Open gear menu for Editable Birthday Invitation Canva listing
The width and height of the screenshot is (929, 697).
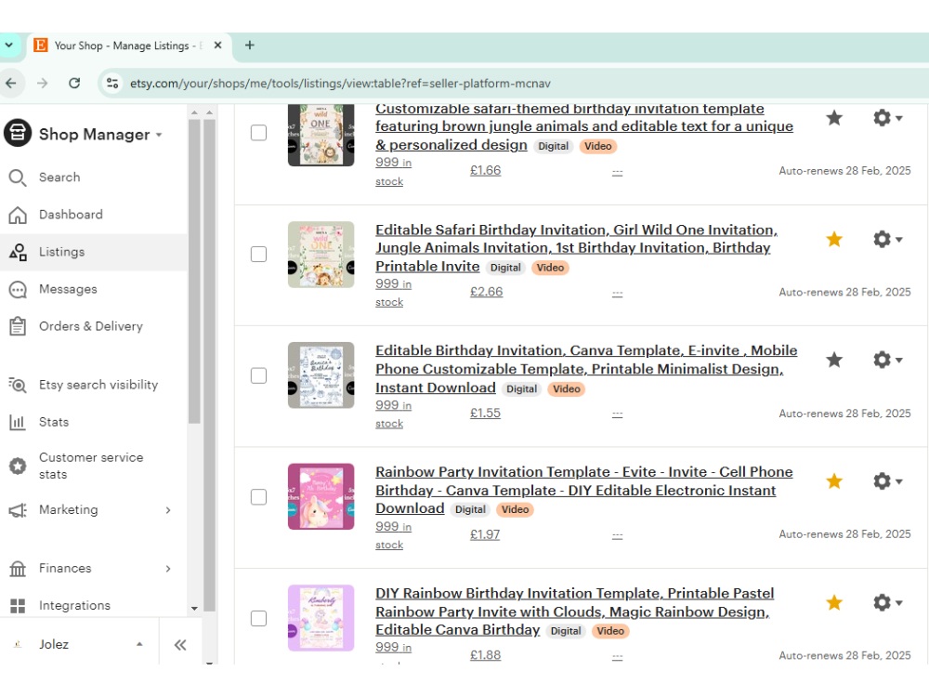(x=887, y=360)
